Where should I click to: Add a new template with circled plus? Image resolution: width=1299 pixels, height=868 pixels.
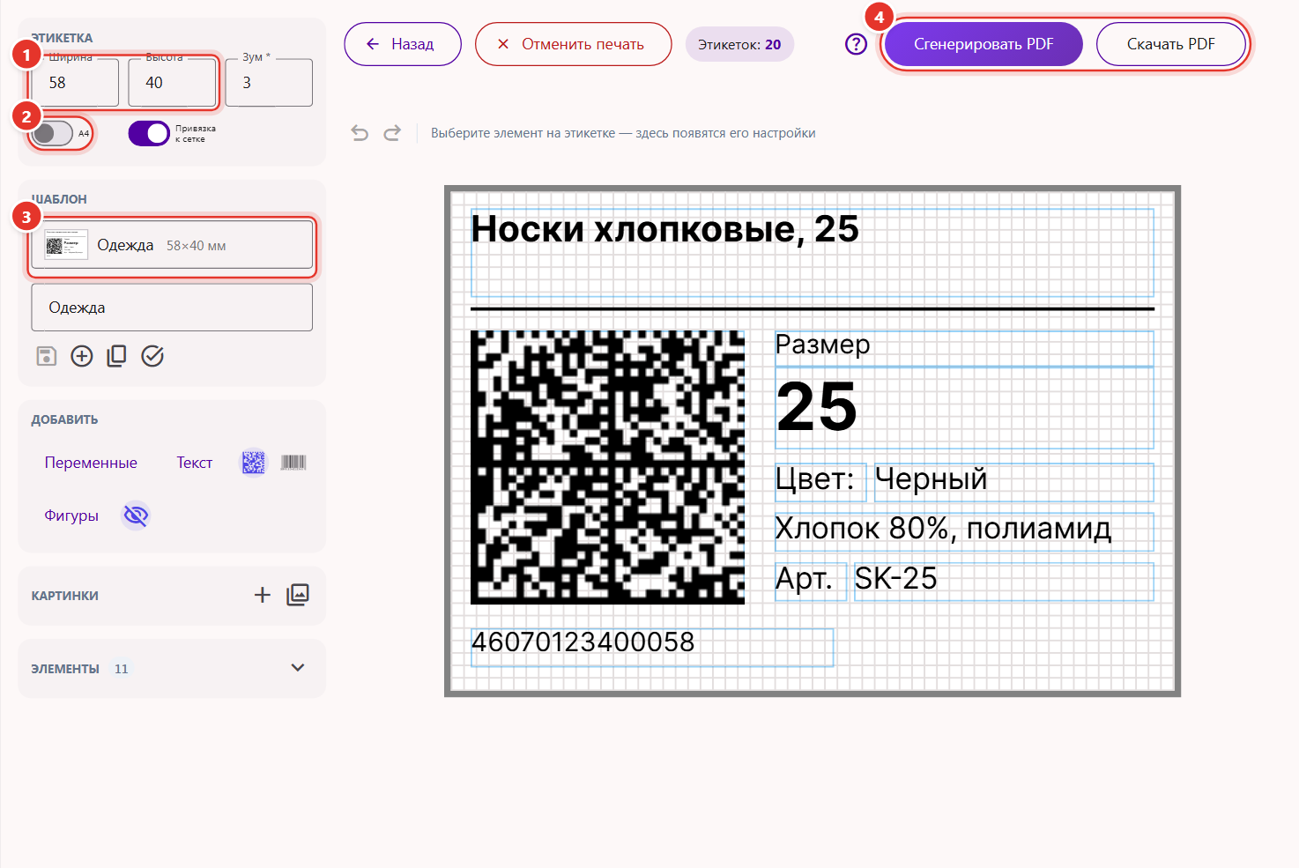coord(82,356)
